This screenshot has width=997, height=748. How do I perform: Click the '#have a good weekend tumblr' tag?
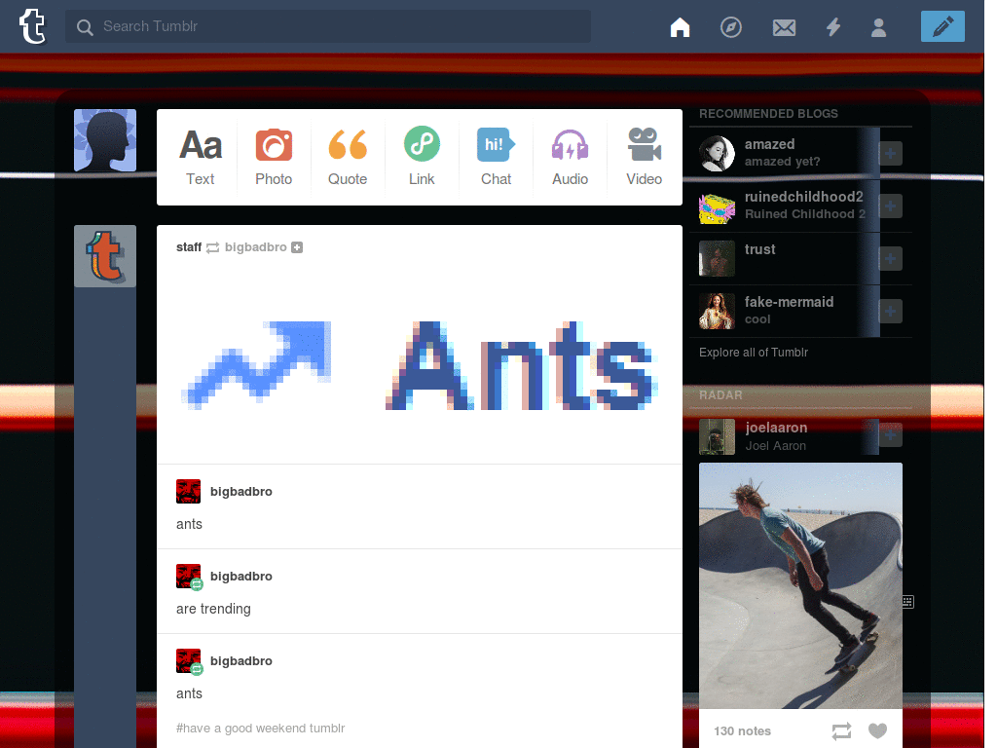coord(261,729)
